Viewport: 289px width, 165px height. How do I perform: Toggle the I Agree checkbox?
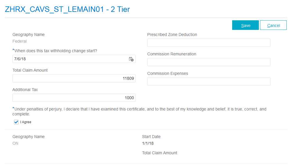[x=16, y=122]
